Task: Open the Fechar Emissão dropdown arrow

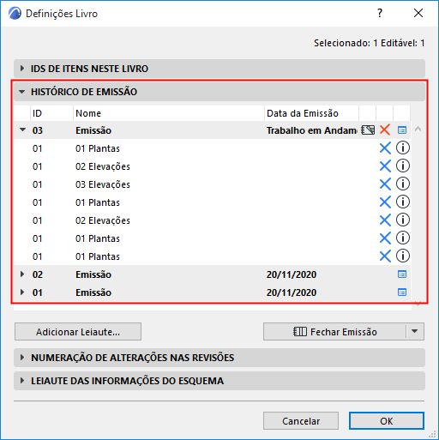Action: coord(415,331)
